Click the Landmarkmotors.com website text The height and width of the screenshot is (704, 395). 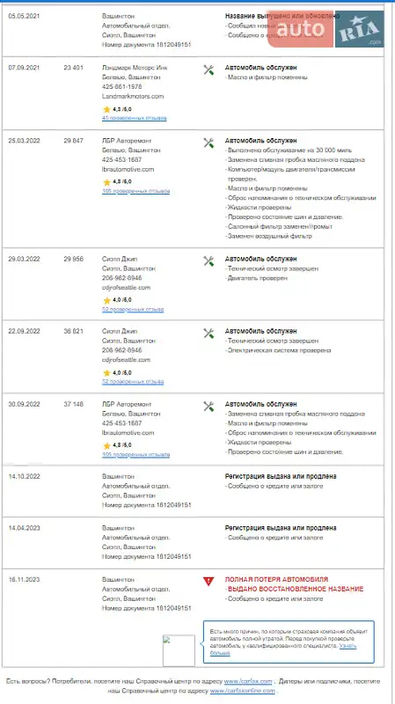click(x=133, y=96)
